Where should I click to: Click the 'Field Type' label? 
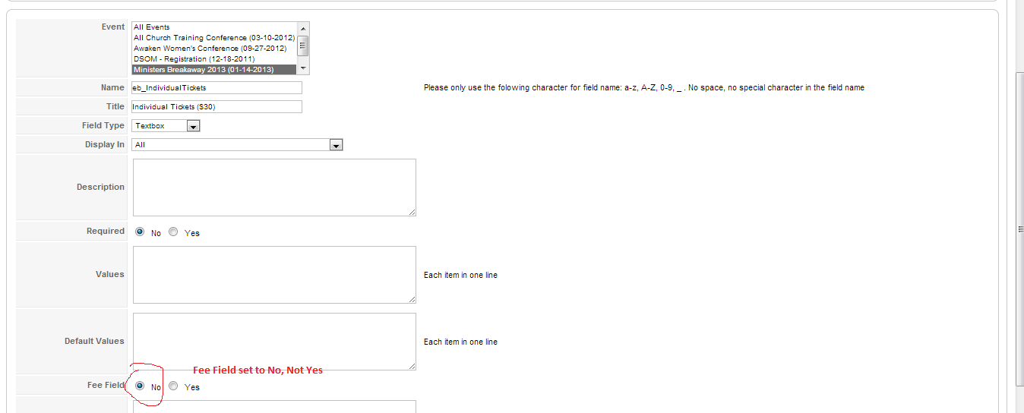pyautogui.click(x=103, y=125)
